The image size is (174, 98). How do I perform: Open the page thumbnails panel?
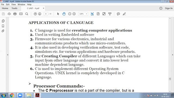coord(3,21)
